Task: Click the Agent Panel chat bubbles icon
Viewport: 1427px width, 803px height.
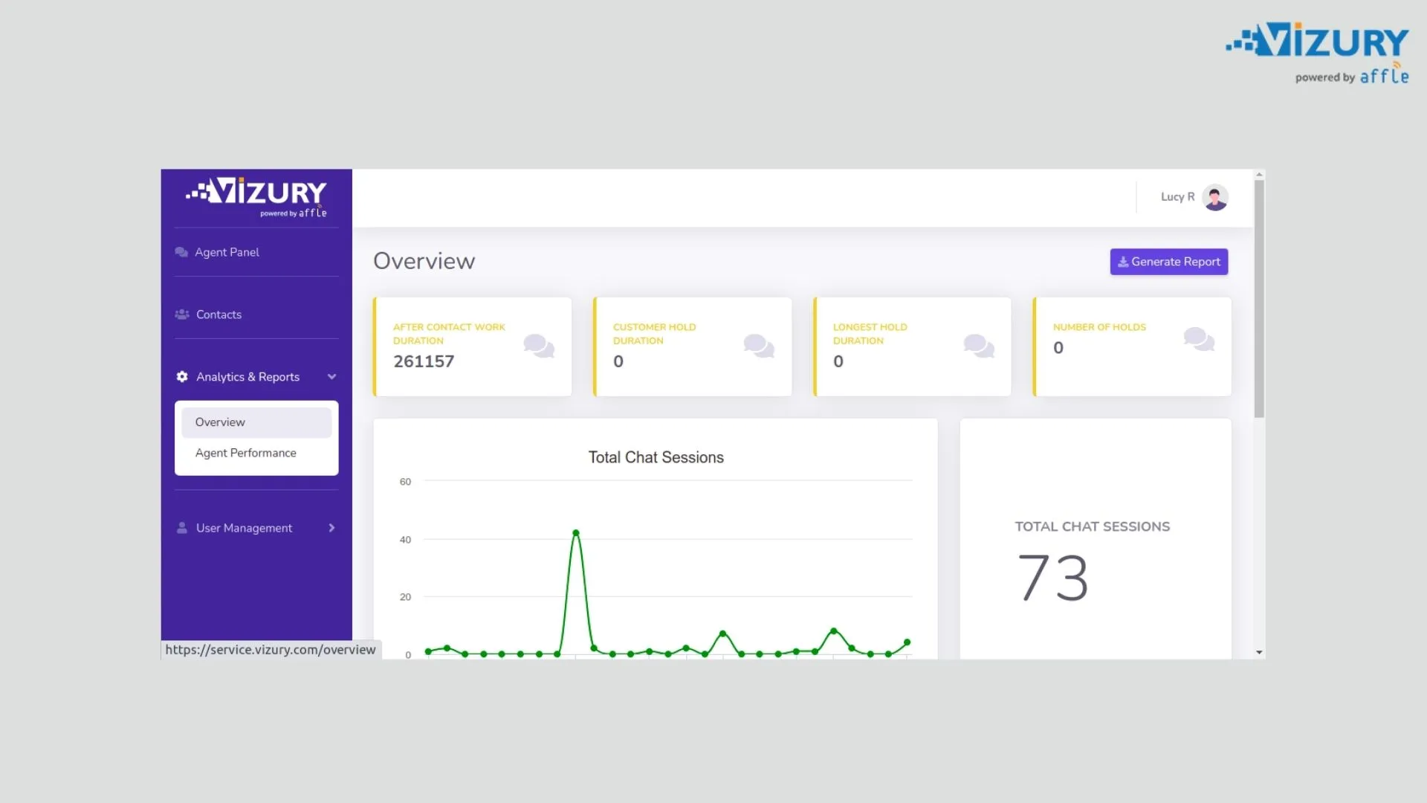Action: pos(181,252)
